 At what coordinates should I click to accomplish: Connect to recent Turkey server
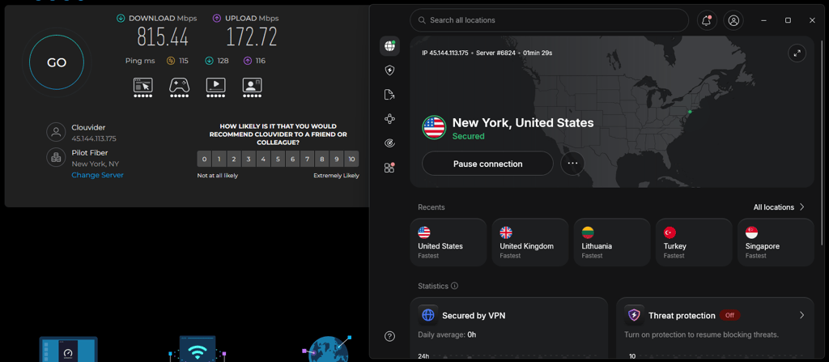click(694, 242)
